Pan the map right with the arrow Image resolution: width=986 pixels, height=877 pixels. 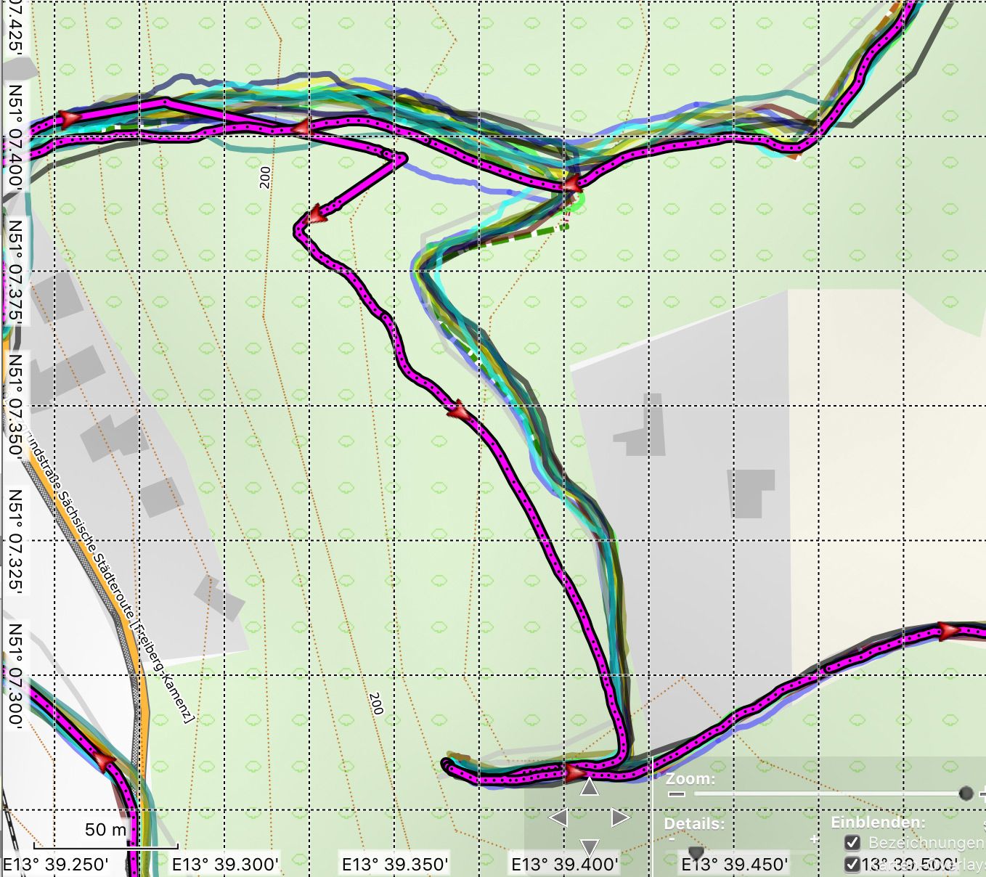pos(620,818)
